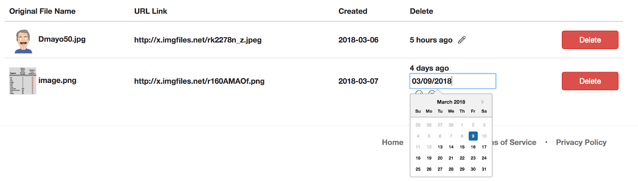Open the image.png table thumbnail
Viewport: 638px width, 181px height.
point(23,81)
